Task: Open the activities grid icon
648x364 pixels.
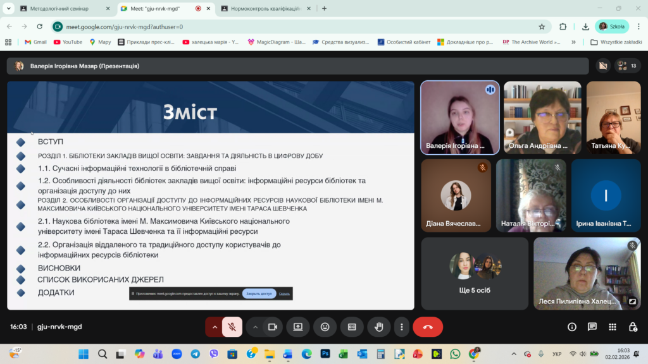Action: pos(613,327)
